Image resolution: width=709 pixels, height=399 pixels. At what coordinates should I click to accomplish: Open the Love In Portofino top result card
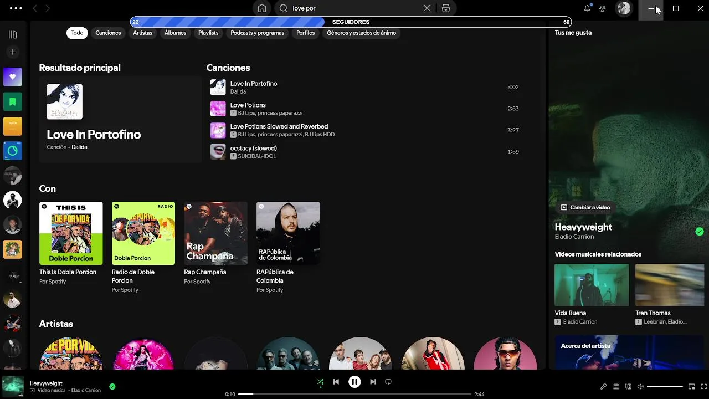click(x=121, y=119)
